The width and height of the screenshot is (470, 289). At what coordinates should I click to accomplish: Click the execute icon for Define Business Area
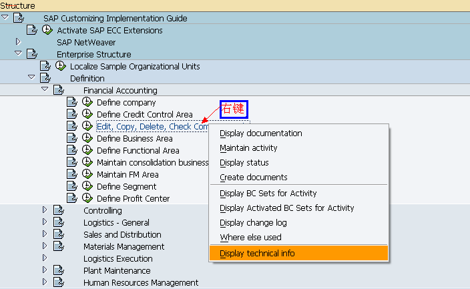point(87,138)
